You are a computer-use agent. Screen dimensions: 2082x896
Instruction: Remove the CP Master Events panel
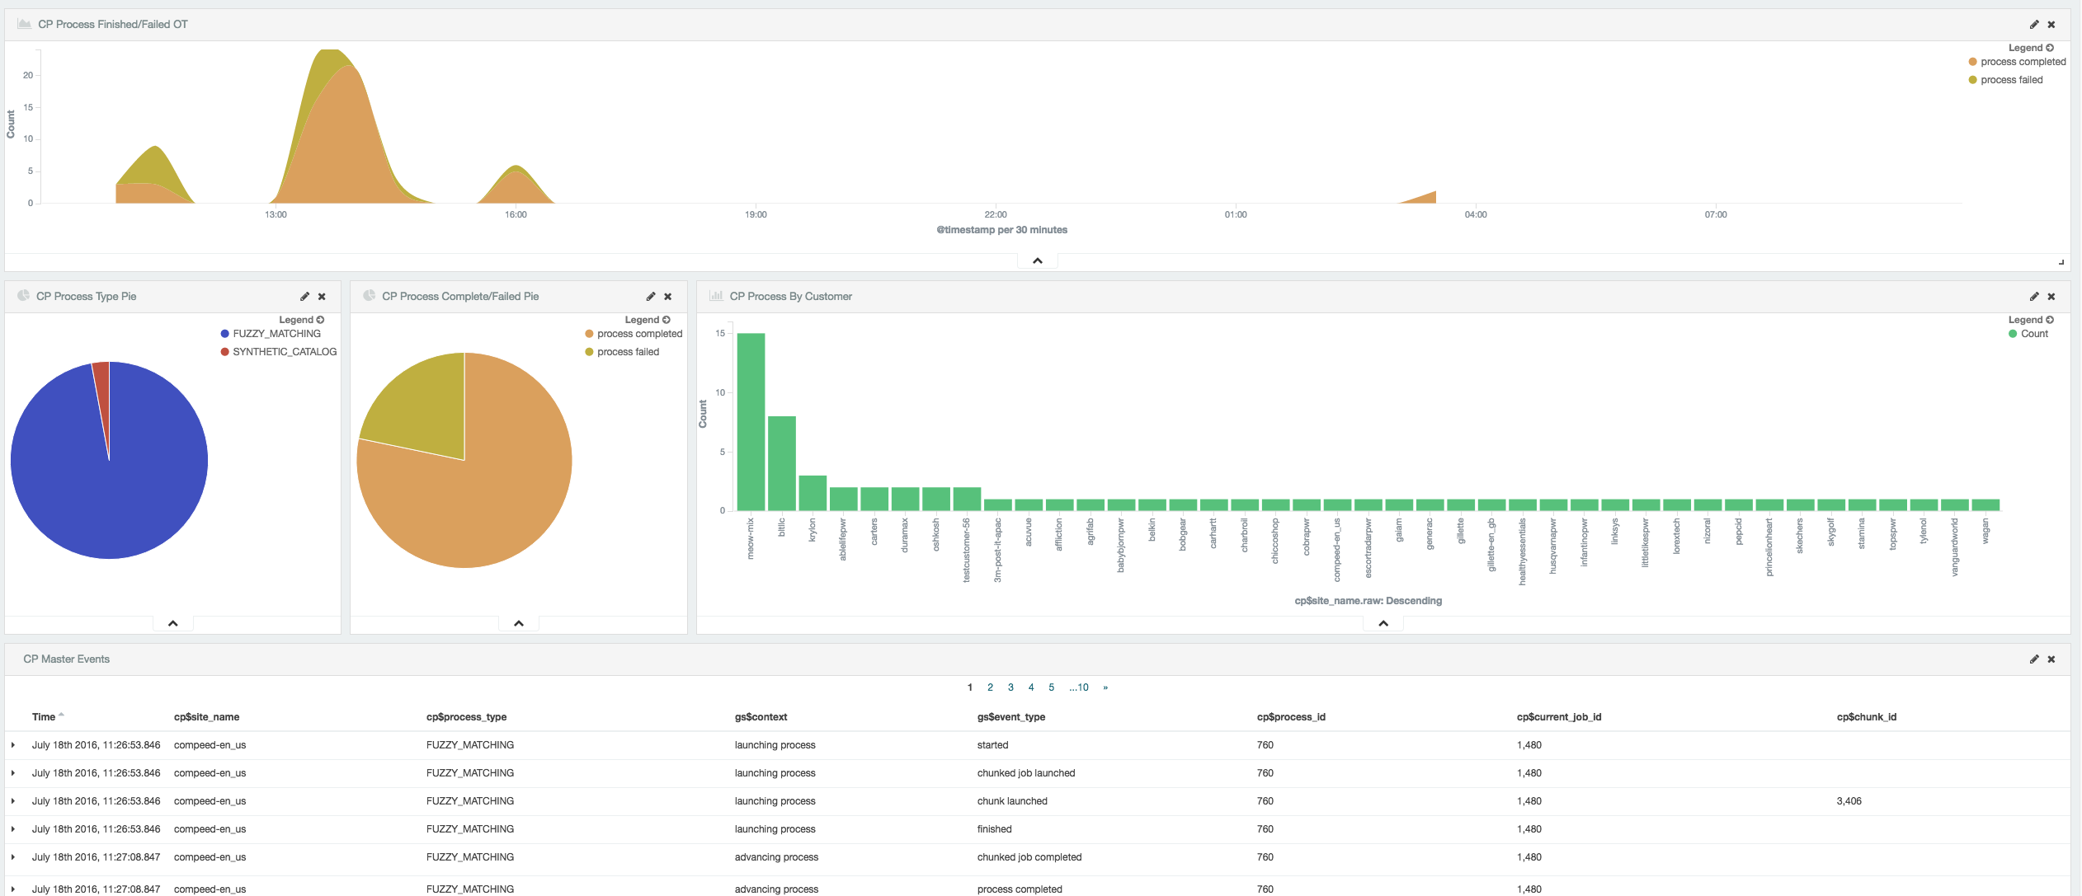2051,659
